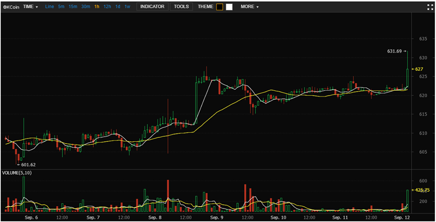Select the active 1h interval

point(97,7)
